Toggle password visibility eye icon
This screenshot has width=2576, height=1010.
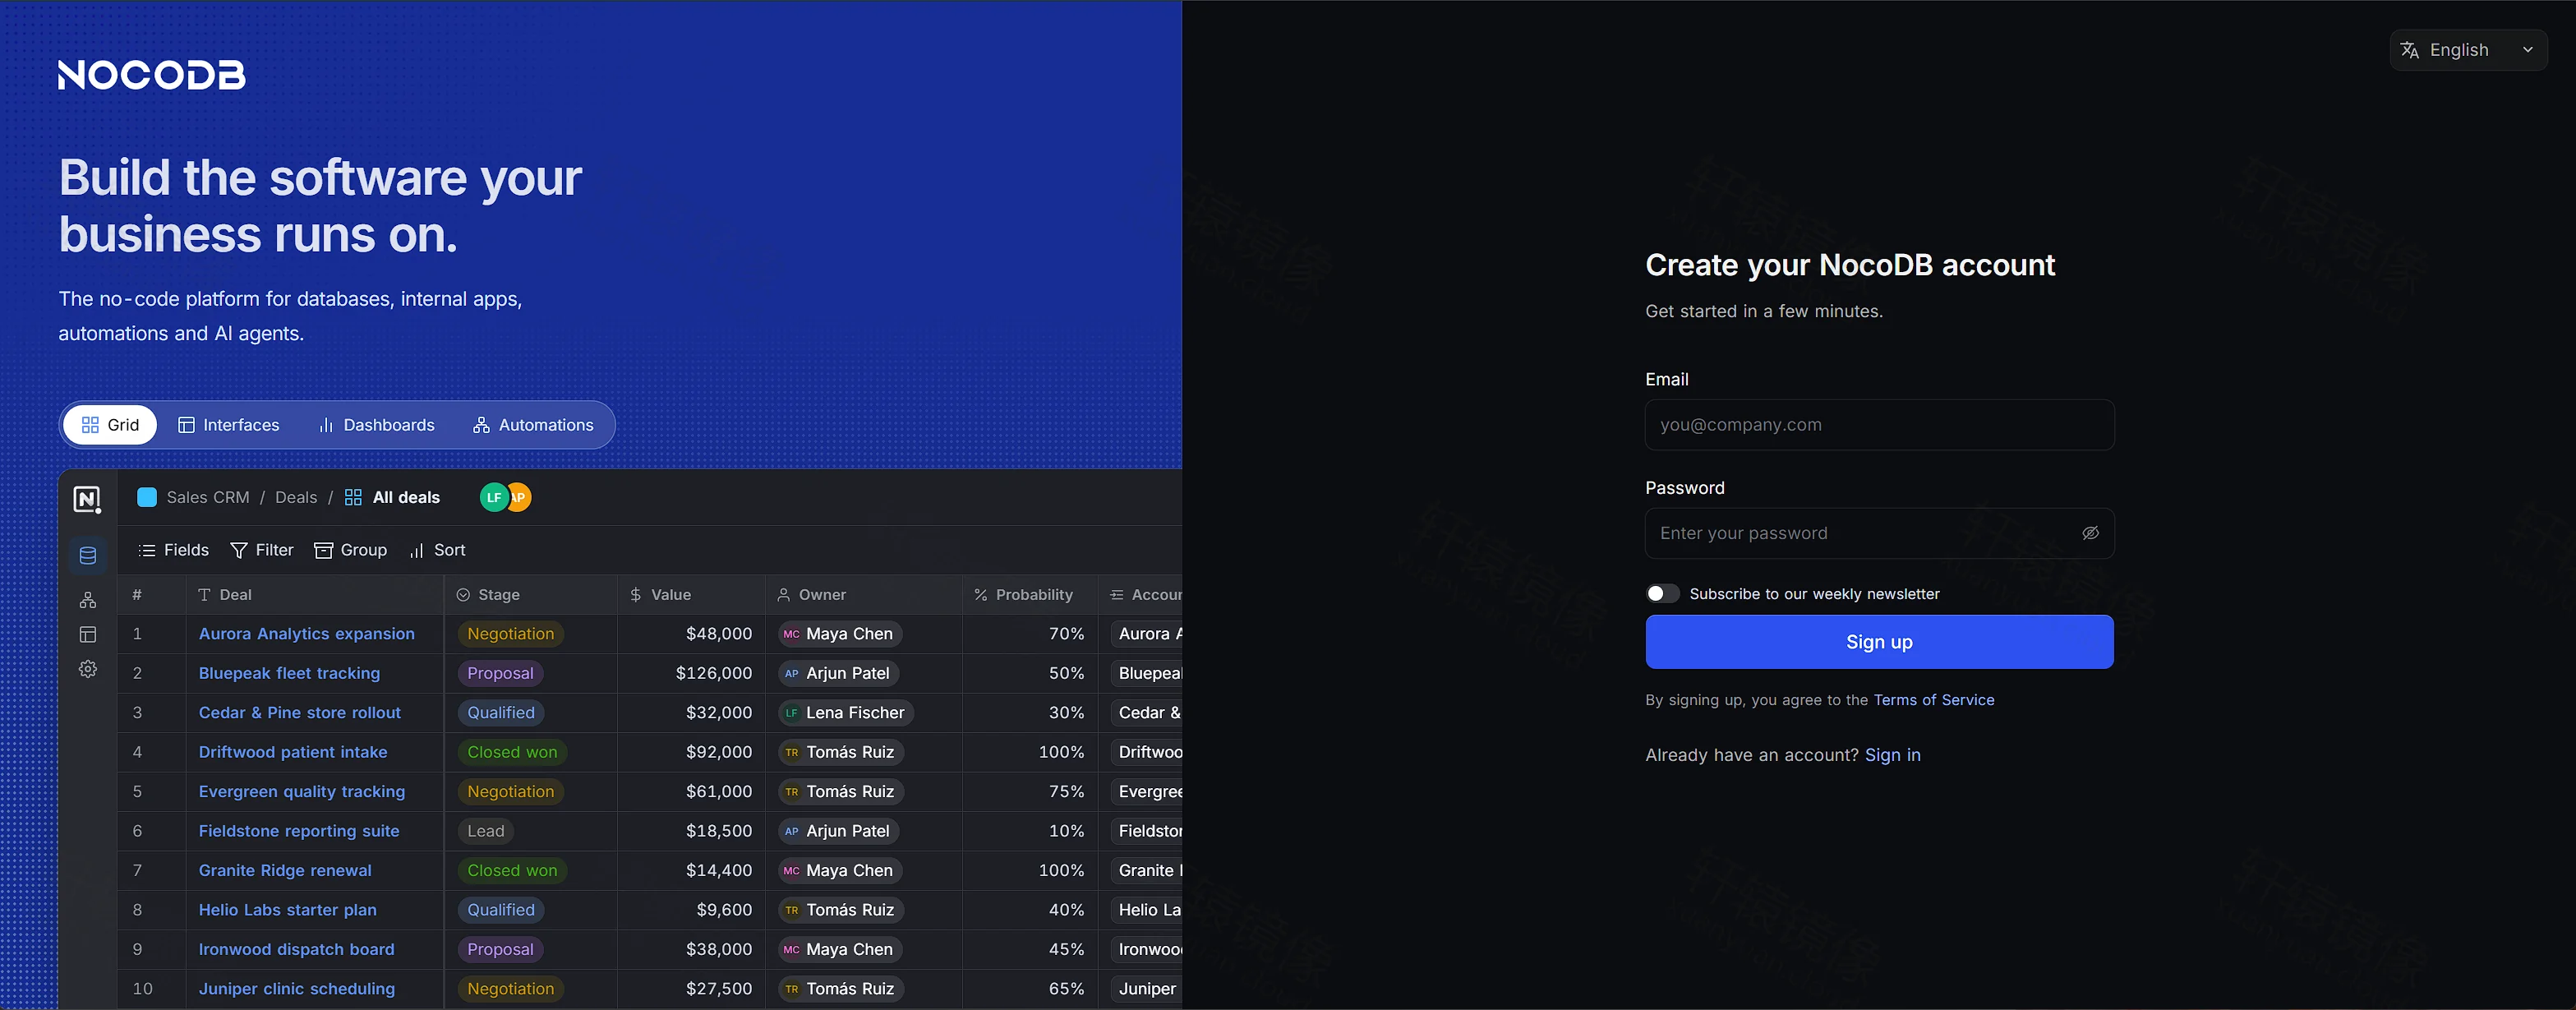[2090, 533]
